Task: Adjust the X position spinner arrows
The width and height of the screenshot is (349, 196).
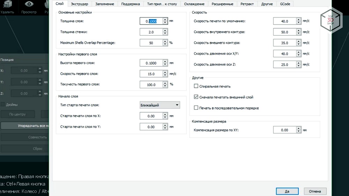Action: click(40, 70)
